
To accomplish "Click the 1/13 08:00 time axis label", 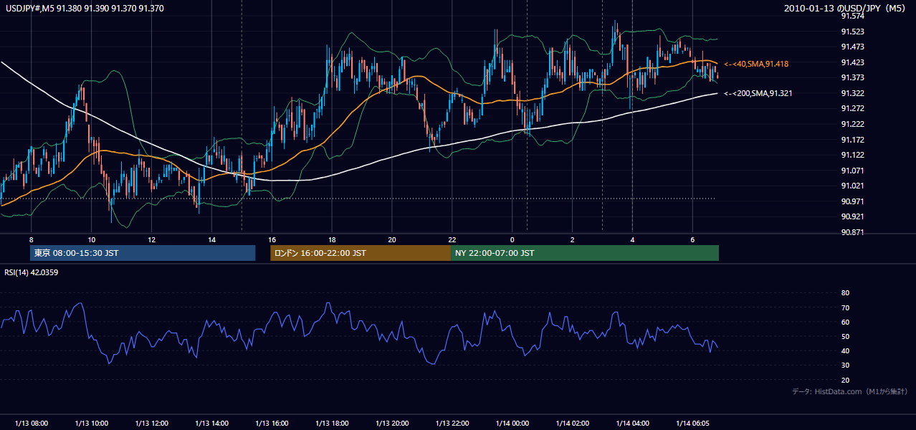I will pyautogui.click(x=31, y=423).
